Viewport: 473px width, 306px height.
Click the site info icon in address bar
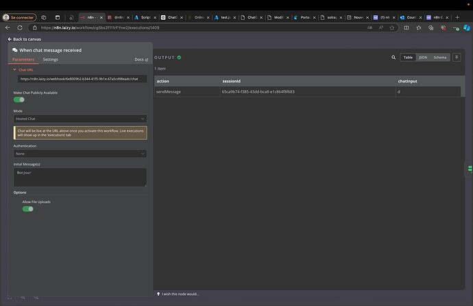35,27
